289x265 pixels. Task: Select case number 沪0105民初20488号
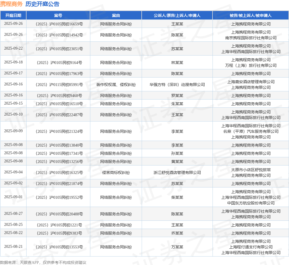59,214
